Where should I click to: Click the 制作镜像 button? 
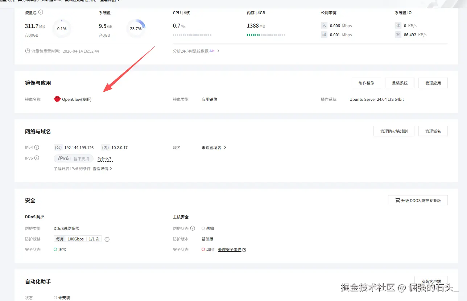point(366,83)
